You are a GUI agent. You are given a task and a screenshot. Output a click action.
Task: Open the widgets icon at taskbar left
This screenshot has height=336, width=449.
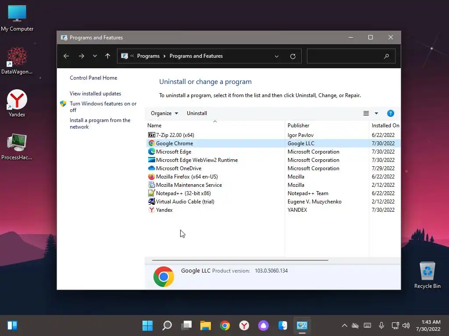12,325
